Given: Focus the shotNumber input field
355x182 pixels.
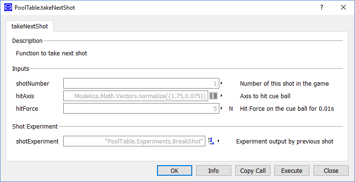Looking at the screenshot, I should click(141, 83).
